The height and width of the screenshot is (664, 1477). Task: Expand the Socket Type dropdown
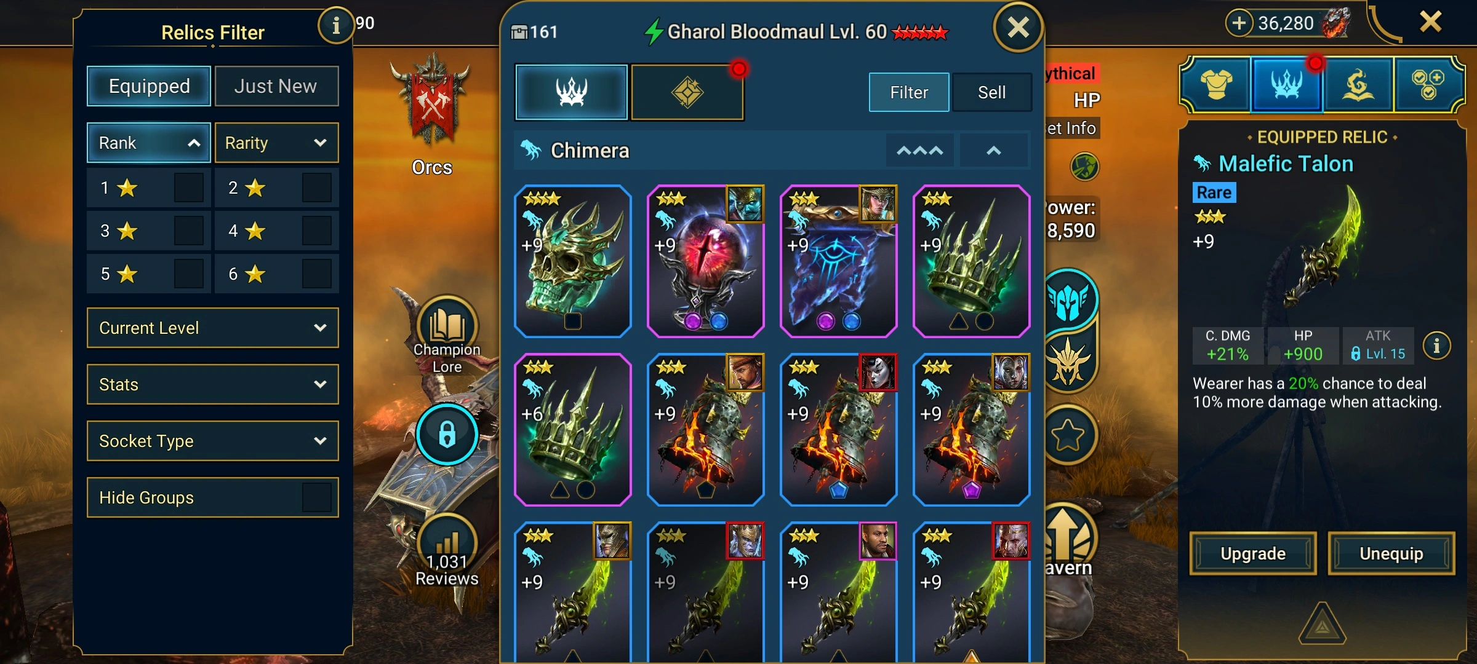tap(213, 441)
